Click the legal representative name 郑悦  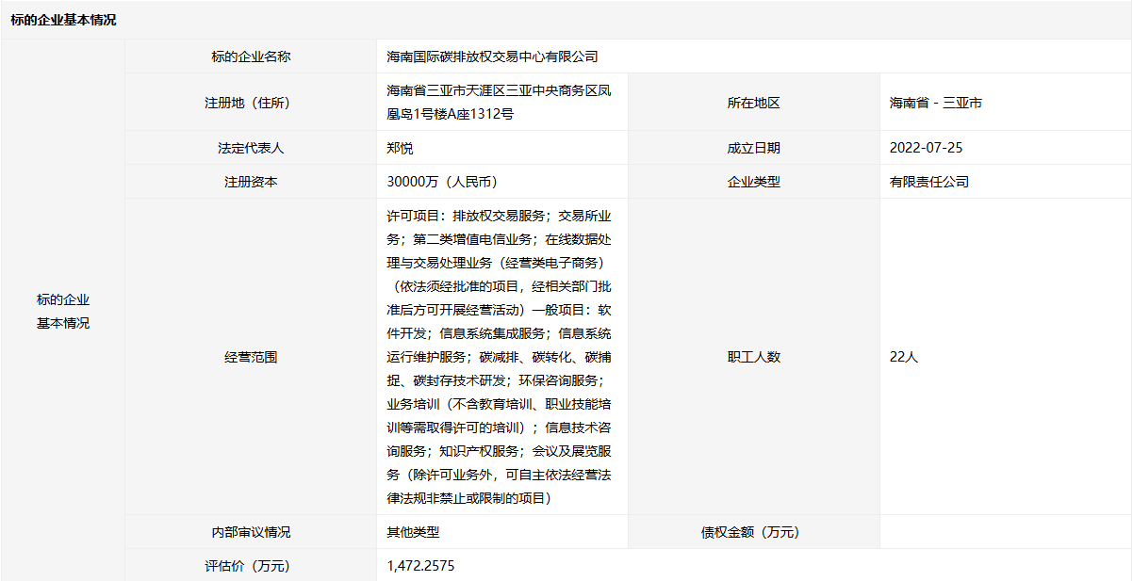(400, 148)
